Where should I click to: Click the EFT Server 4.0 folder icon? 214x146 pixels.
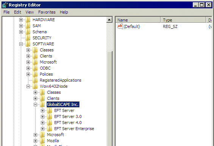(x=49, y=123)
